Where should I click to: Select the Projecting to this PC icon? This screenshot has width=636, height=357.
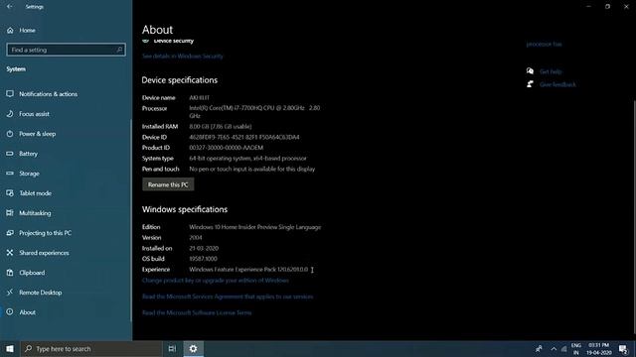click(x=10, y=233)
